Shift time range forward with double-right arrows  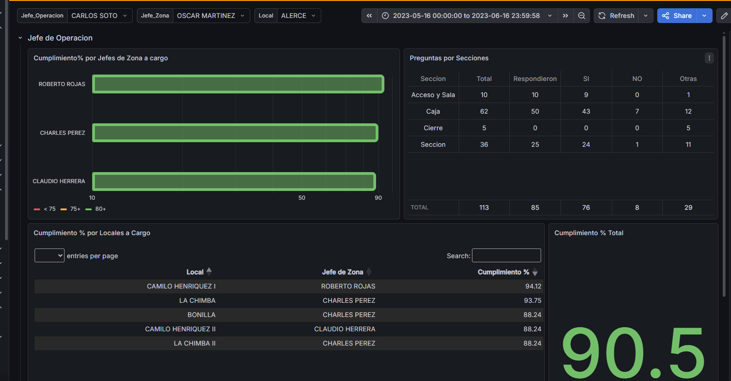tap(566, 16)
